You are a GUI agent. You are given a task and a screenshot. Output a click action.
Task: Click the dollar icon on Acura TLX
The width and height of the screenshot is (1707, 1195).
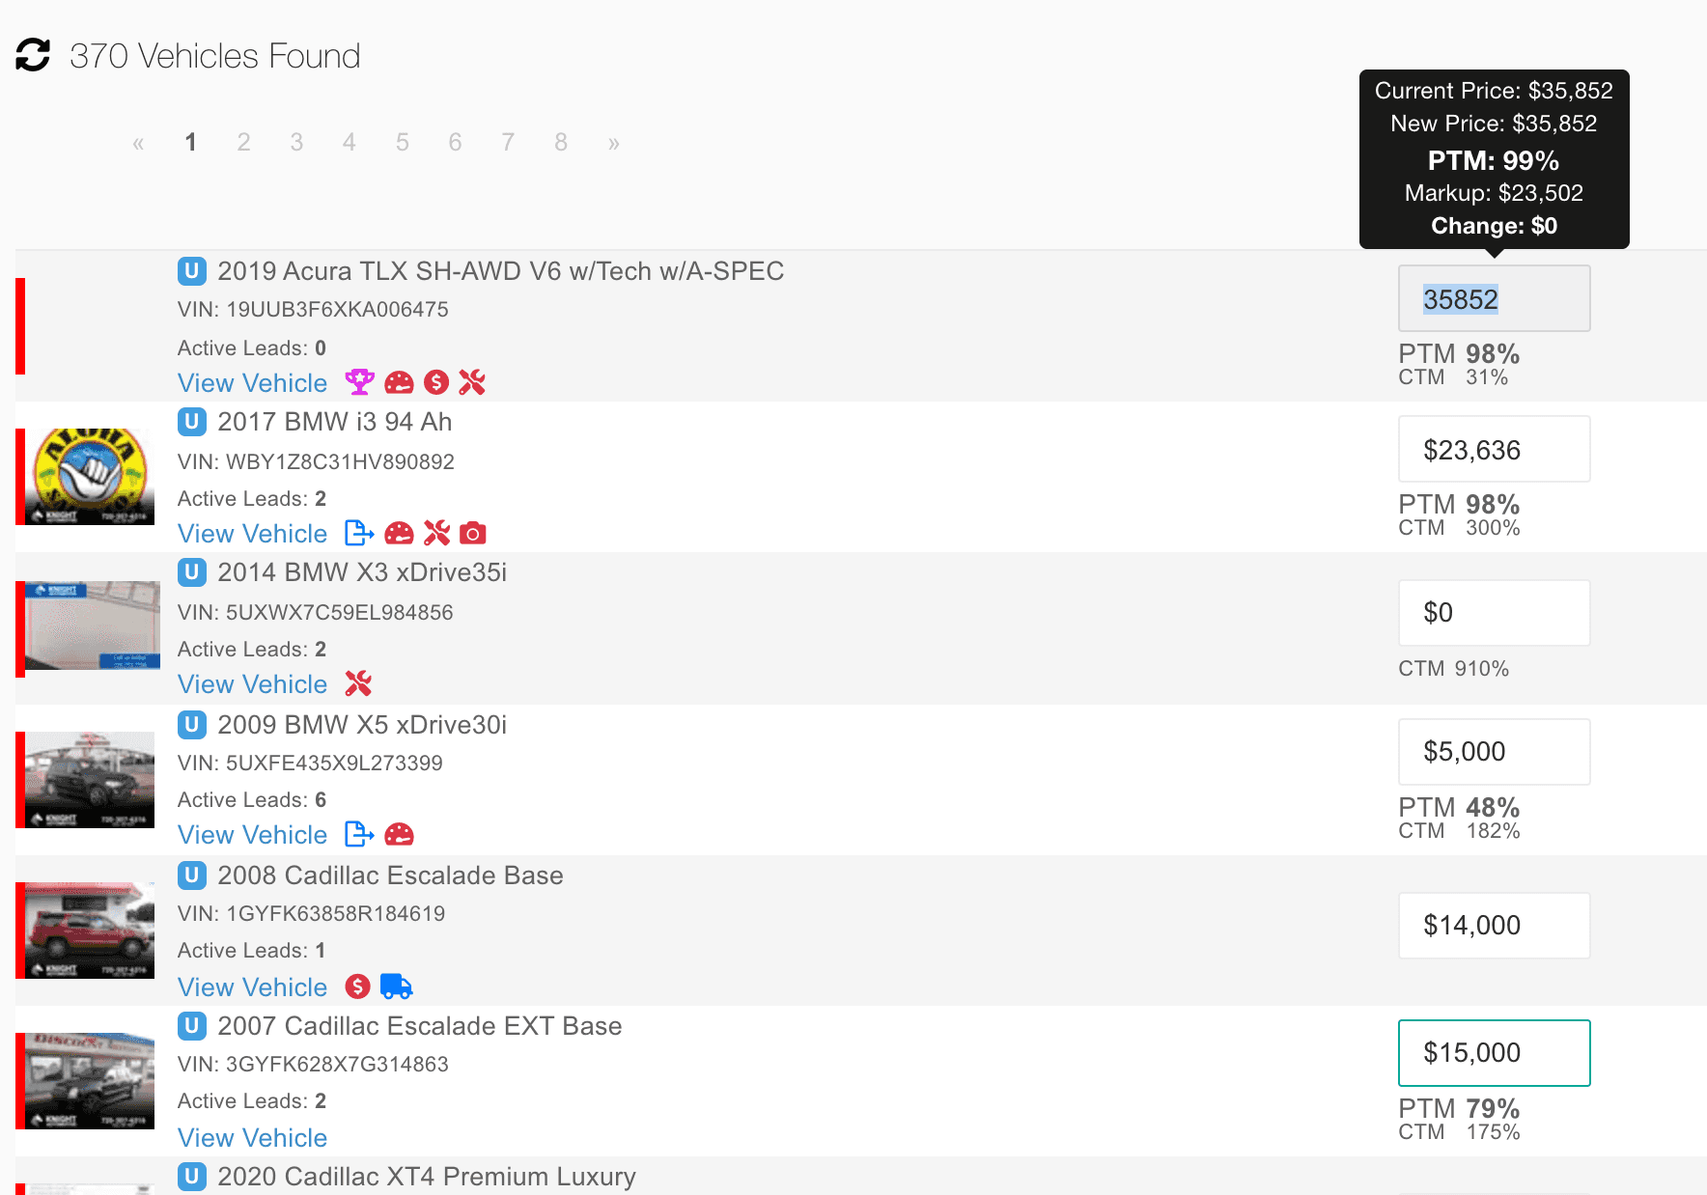pyautogui.click(x=436, y=382)
